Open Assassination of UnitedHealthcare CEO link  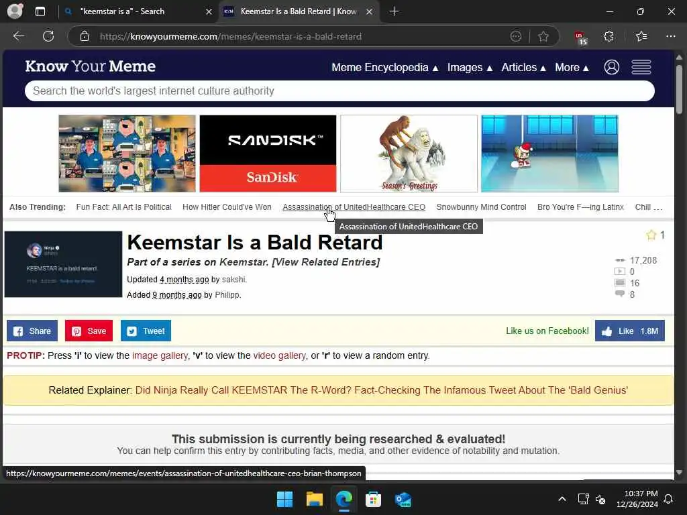[354, 207]
